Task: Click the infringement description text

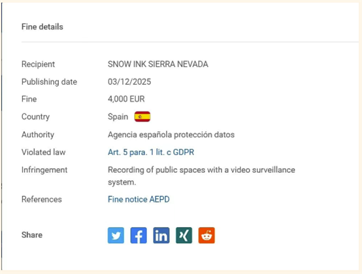Action: click(x=201, y=176)
